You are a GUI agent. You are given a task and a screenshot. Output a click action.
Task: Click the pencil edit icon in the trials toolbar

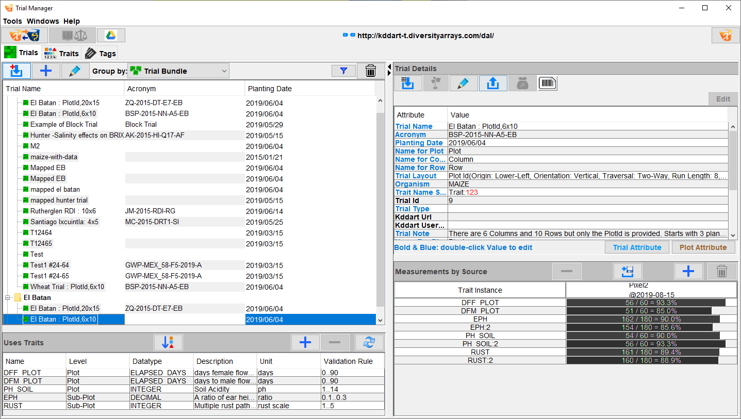75,71
